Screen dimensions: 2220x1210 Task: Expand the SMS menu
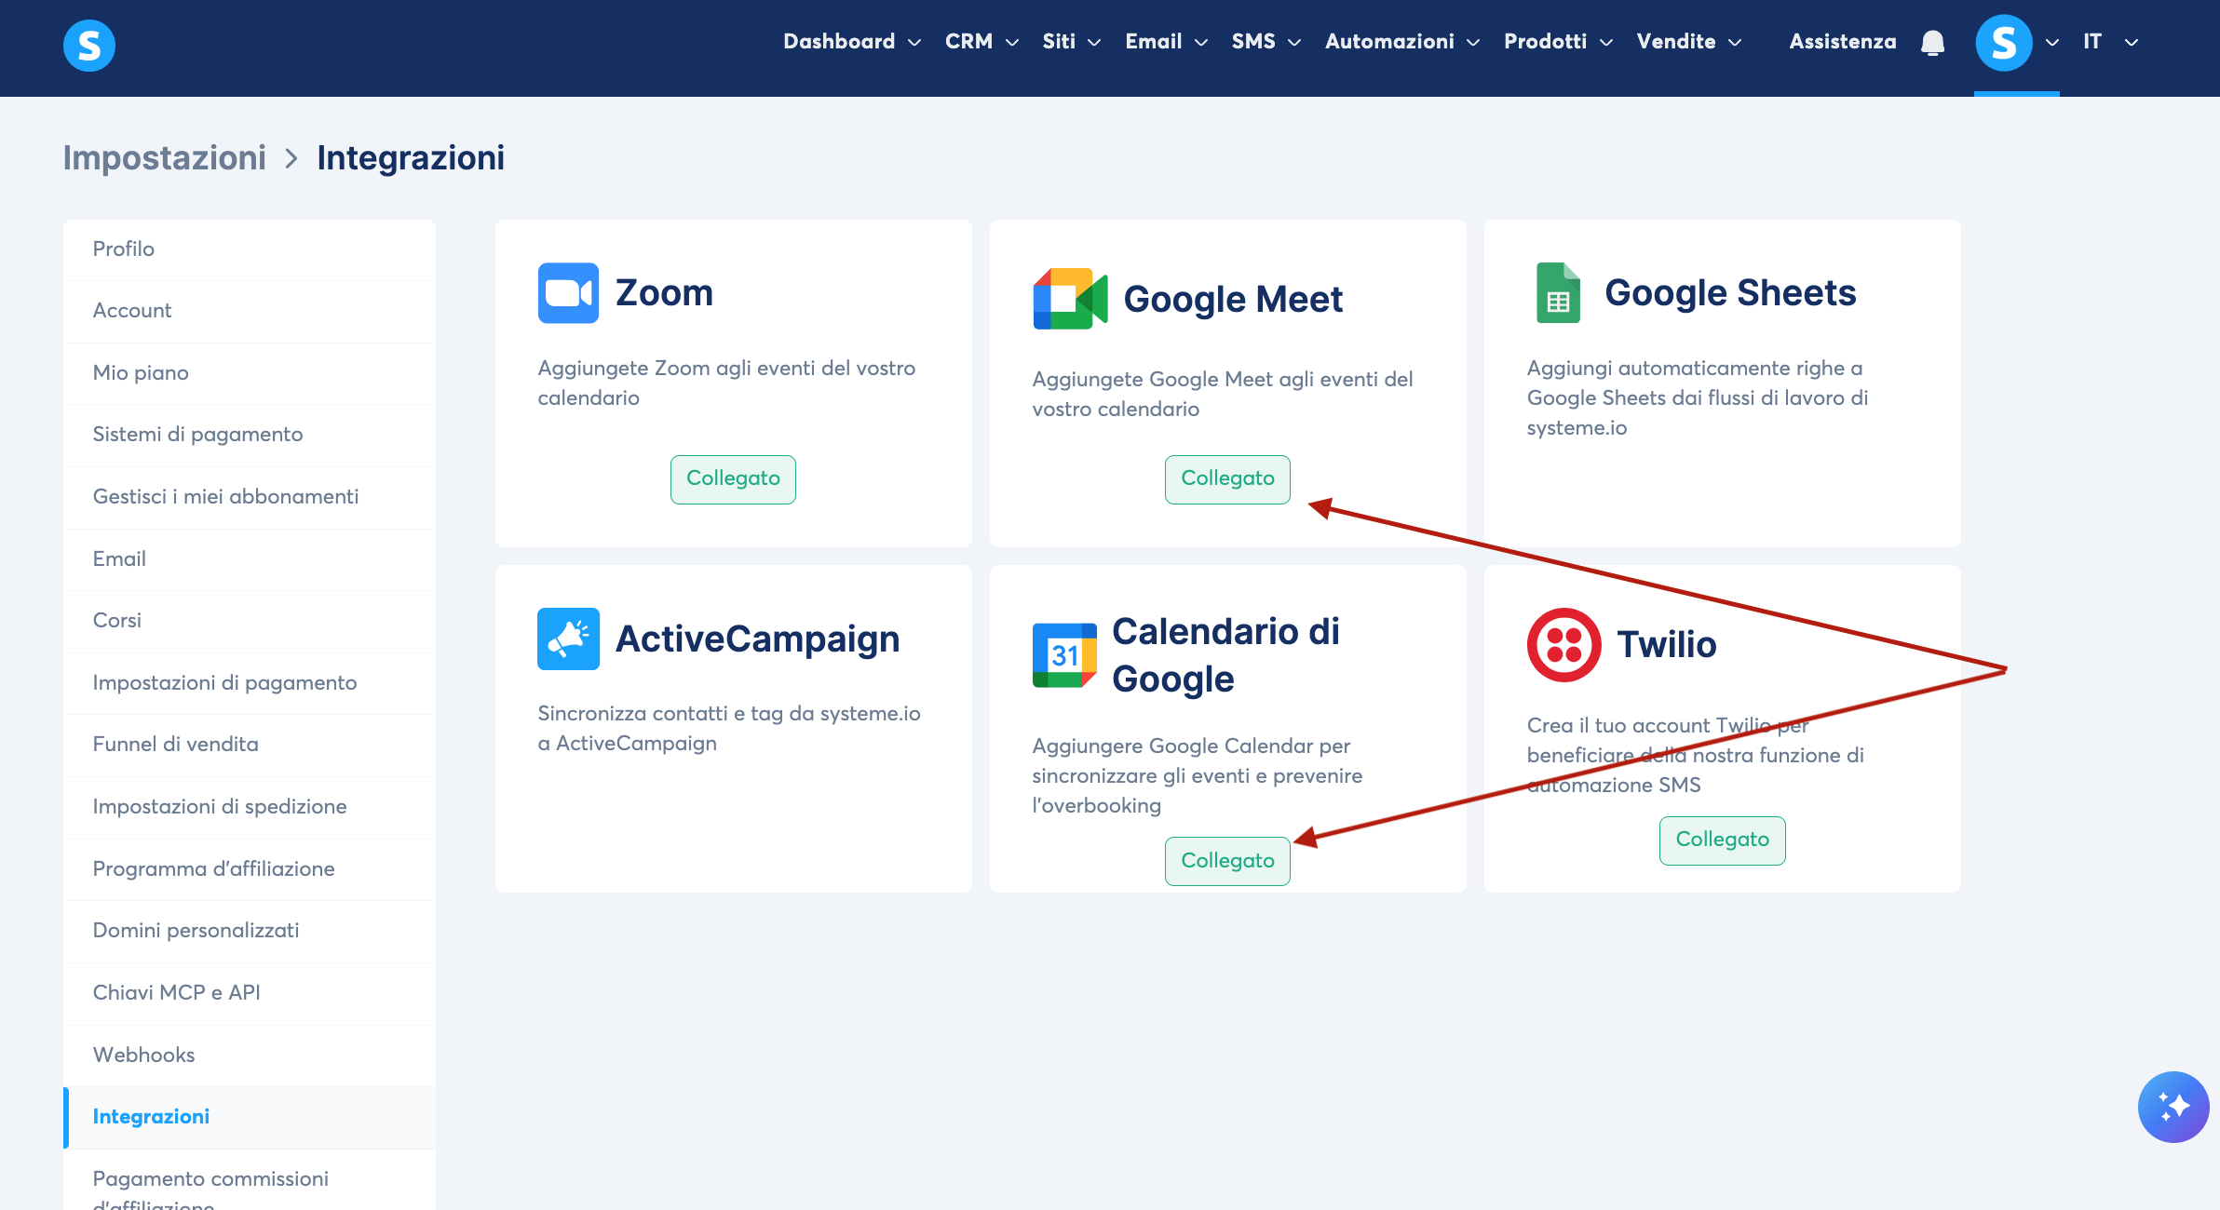click(x=1266, y=42)
